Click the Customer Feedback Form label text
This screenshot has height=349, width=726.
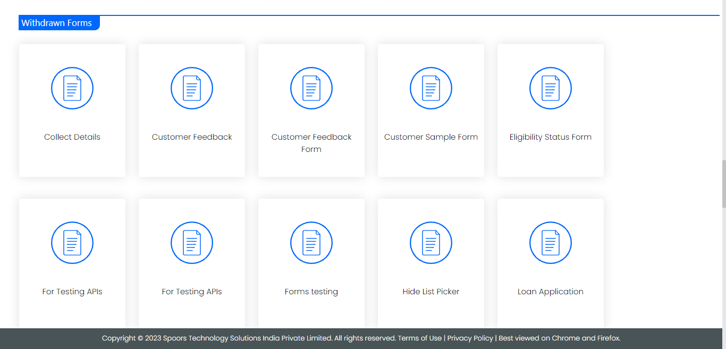click(311, 143)
